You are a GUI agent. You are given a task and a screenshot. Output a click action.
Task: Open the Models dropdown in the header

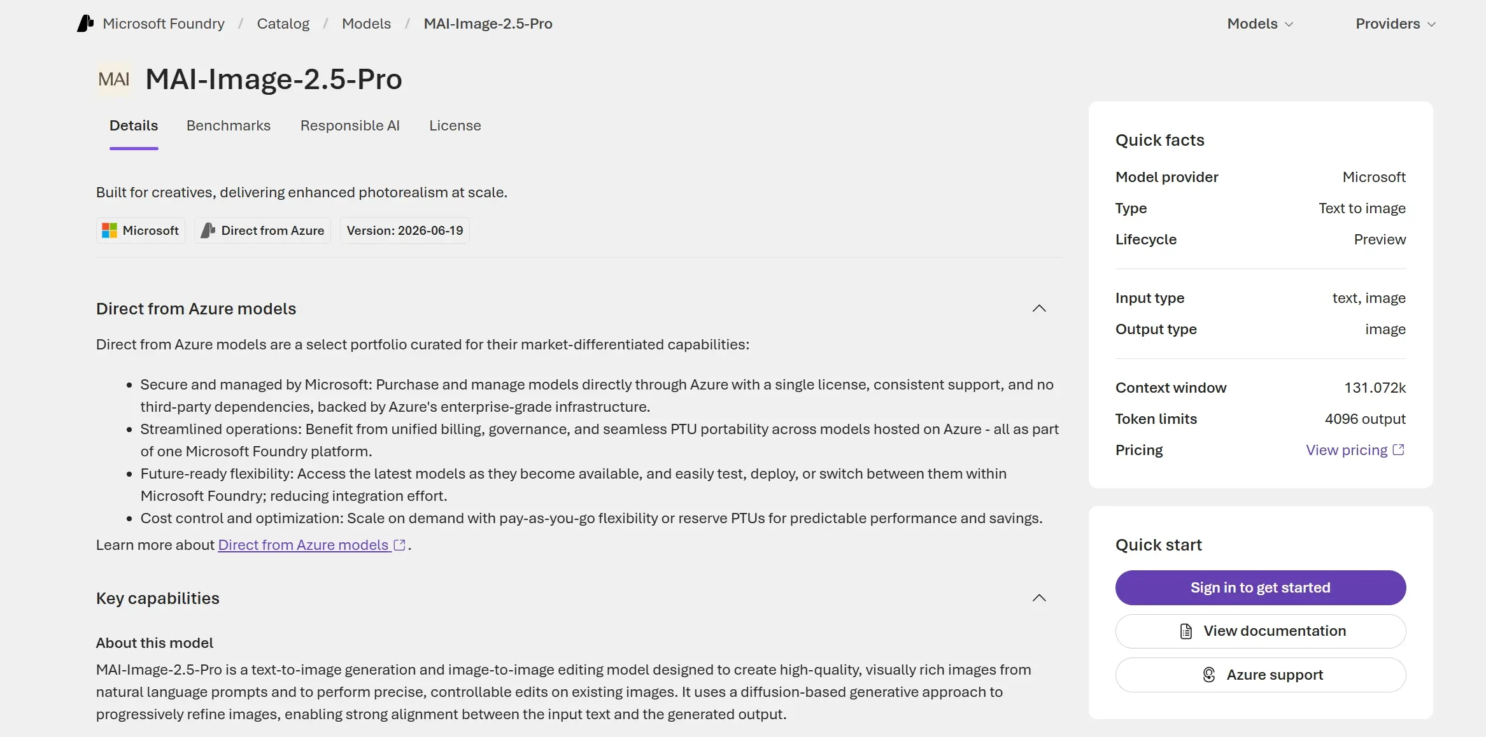coord(1260,24)
